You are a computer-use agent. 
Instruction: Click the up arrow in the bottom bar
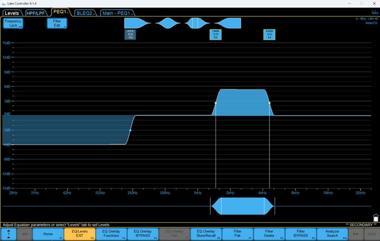point(9,233)
